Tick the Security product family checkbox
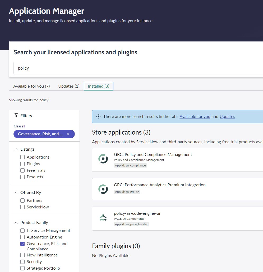Image resolution: width=263 pixels, height=272 pixels. (22, 262)
